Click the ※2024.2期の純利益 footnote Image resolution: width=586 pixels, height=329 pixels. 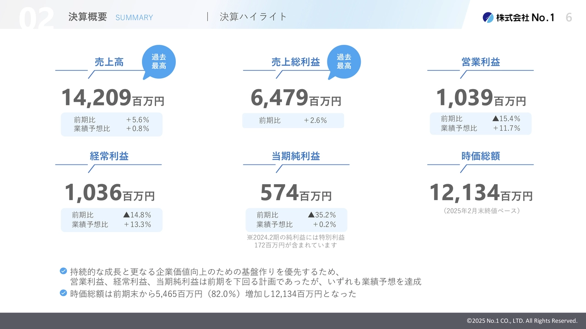pos(296,238)
